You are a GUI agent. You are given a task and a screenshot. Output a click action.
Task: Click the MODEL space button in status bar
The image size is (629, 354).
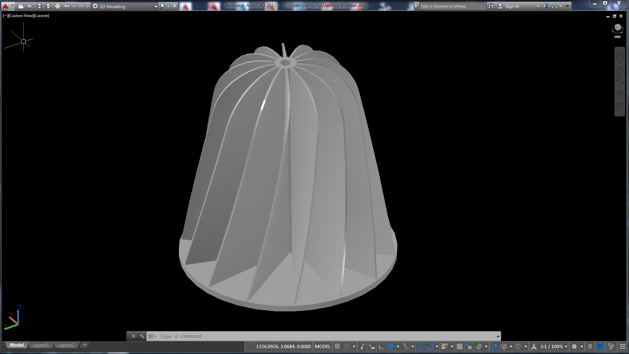tap(322, 346)
